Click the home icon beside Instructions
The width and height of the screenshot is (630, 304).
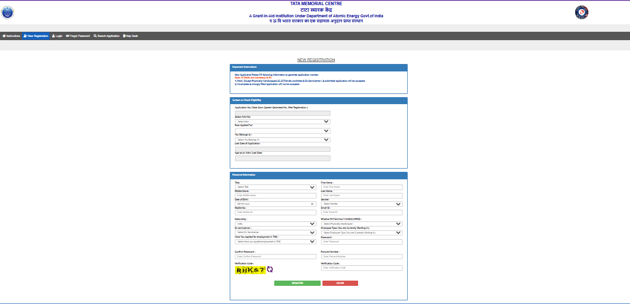point(4,35)
